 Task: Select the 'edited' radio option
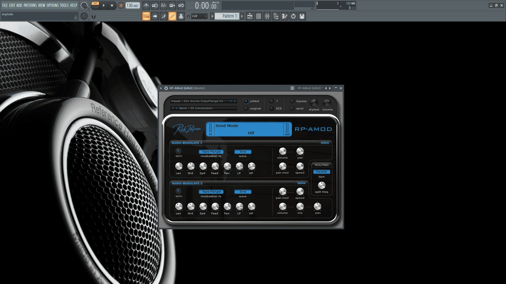click(x=246, y=101)
